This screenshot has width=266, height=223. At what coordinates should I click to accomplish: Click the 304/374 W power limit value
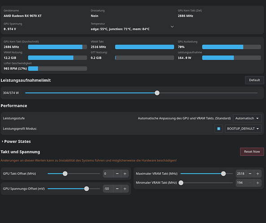pos(11,93)
